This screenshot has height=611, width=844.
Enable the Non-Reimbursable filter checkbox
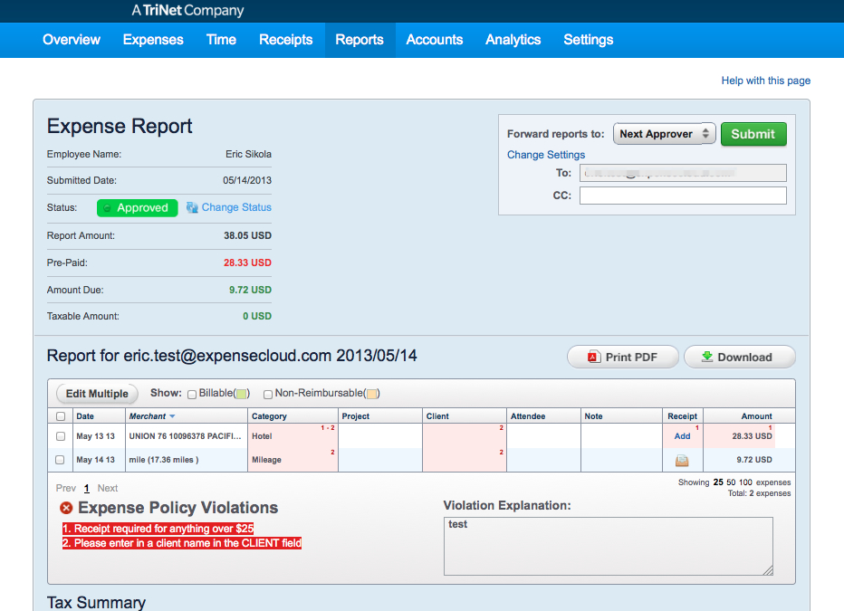[x=266, y=394]
